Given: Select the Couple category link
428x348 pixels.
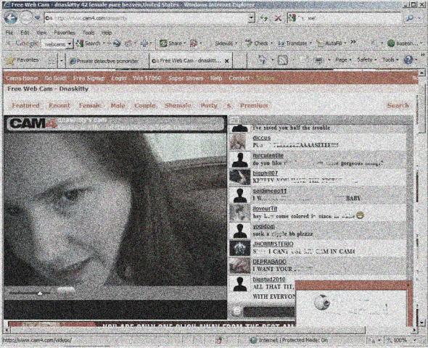Looking at the screenshot, I should coord(144,106).
